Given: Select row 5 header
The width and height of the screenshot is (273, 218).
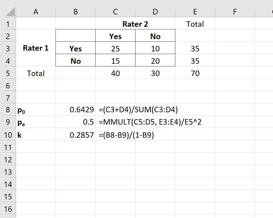Looking at the screenshot, I should tap(8, 73).
